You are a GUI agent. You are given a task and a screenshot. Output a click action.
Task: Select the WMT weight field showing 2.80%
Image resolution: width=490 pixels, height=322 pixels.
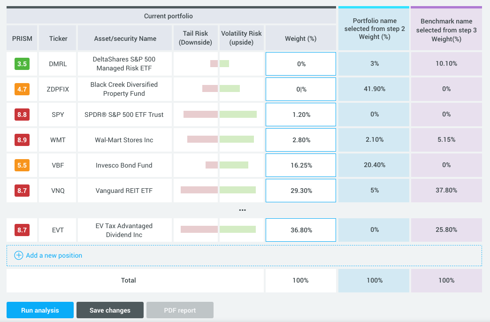coord(300,139)
